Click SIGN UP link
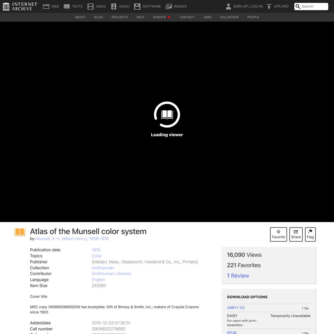334x334 pixels. 240,6
